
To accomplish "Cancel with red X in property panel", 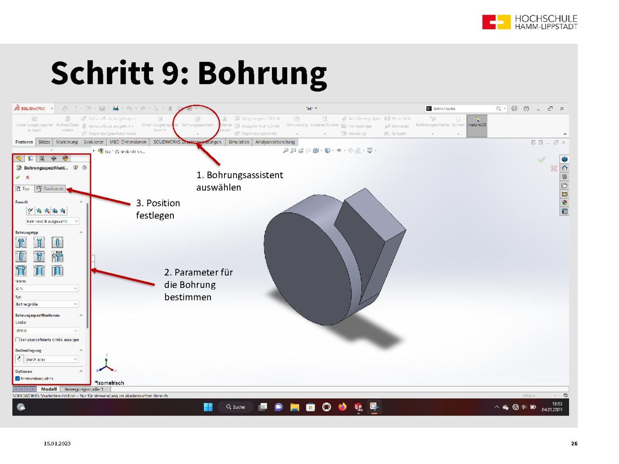I will (x=27, y=177).
